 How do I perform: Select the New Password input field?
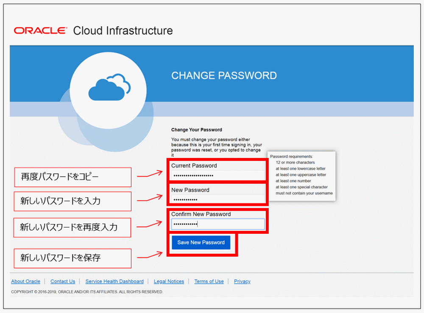pos(218,199)
